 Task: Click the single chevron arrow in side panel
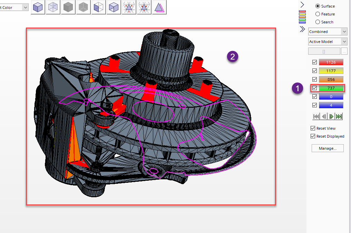point(302,4)
